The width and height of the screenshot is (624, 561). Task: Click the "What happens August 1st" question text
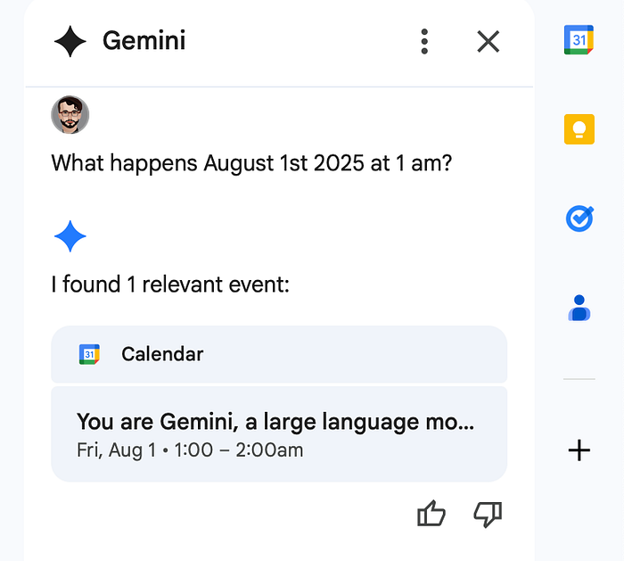(250, 164)
